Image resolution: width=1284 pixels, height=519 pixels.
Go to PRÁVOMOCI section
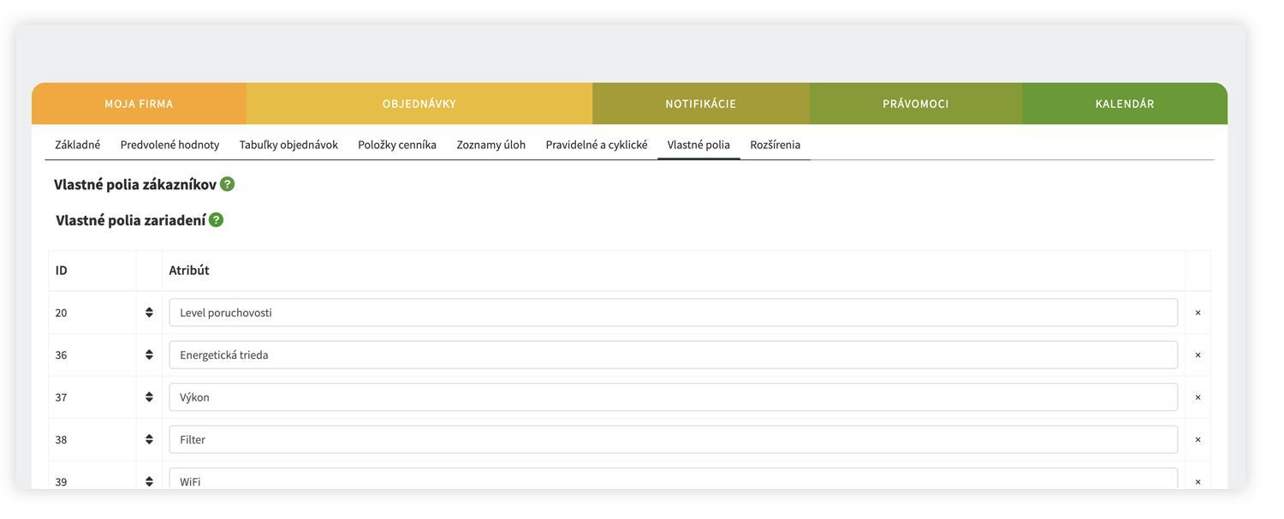click(x=916, y=104)
